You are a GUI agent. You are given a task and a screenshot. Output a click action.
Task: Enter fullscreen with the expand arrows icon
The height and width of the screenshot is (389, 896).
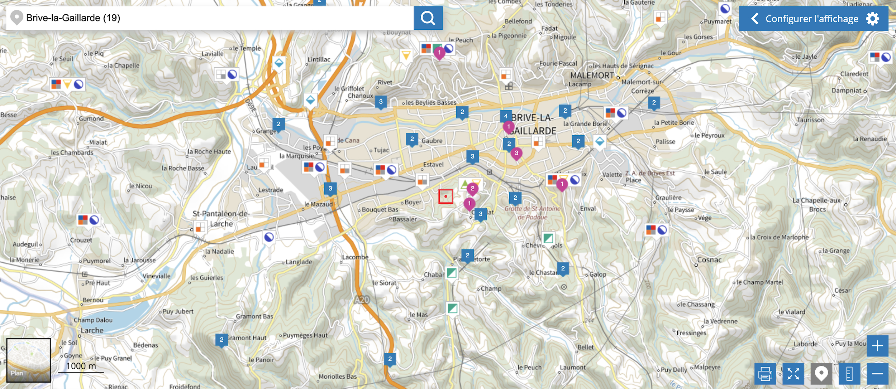tap(793, 374)
